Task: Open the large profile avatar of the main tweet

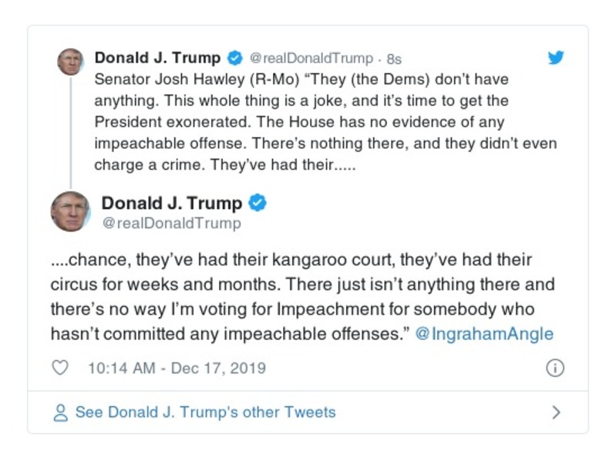Action: pyautogui.click(x=70, y=211)
